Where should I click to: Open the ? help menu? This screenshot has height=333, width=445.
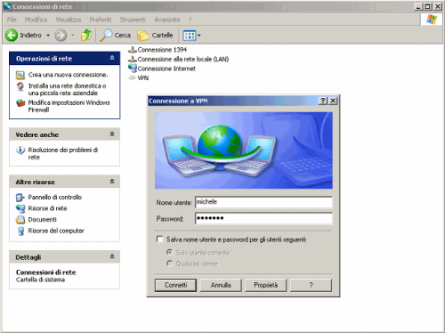pos(190,20)
